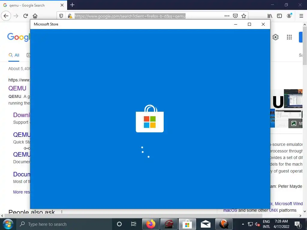Image resolution: width=307 pixels, height=230 pixels.
Task: Open Google apps grid
Action: point(289,37)
